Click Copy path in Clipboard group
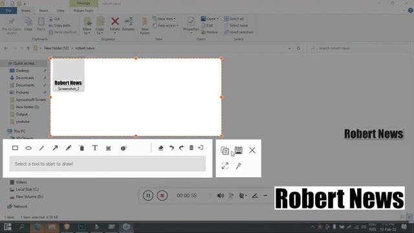The height and width of the screenshot is (233, 414). (60, 25)
